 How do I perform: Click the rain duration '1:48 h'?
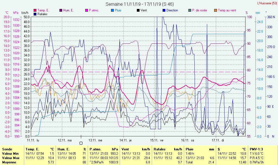coord(190,154)
